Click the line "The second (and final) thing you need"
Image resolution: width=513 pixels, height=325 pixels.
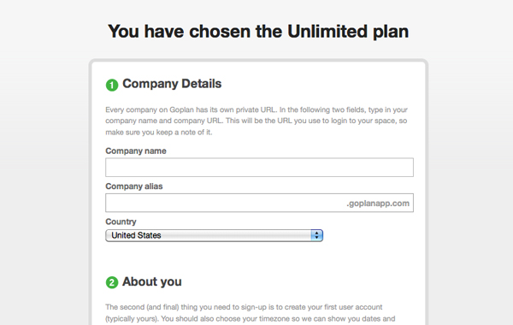click(244, 307)
